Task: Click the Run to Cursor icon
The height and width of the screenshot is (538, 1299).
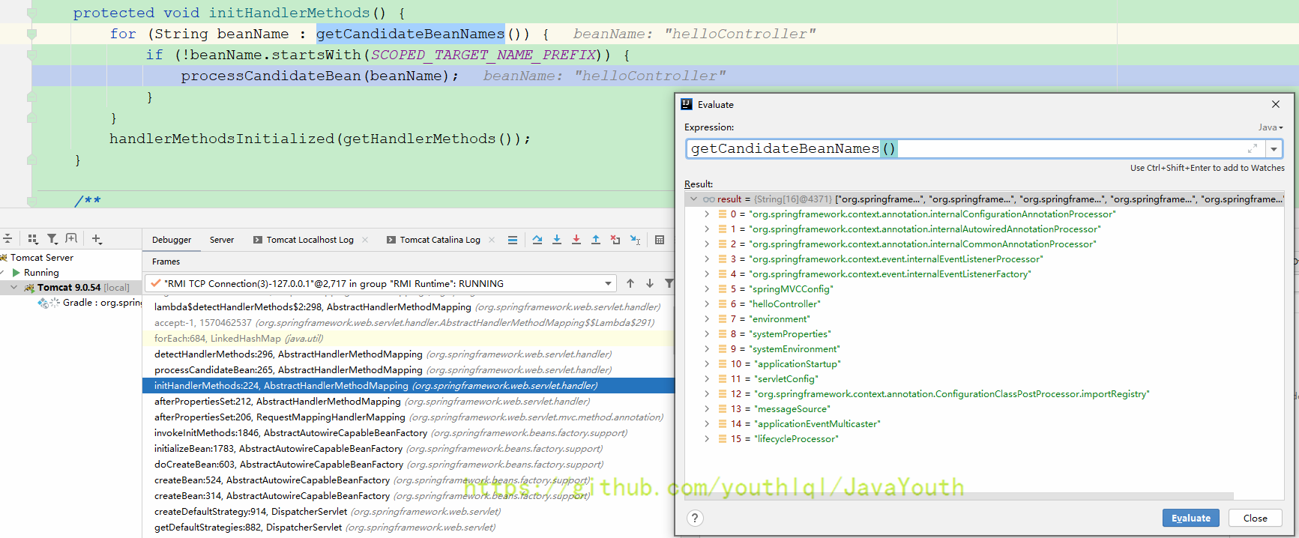Action: point(635,240)
